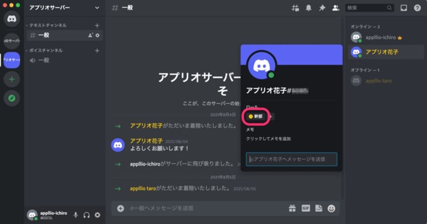
Task: Select the アプリオサーバー server icon in sidebar
Action: (12, 60)
